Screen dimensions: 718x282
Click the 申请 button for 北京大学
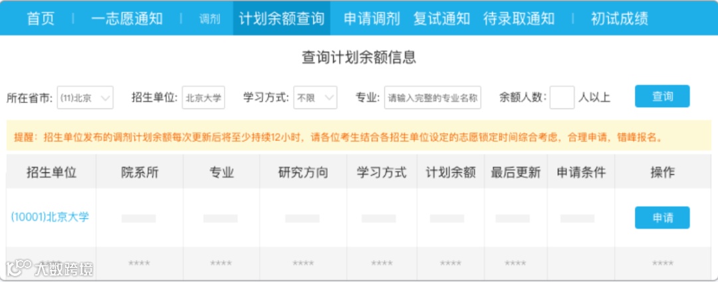tap(662, 217)
